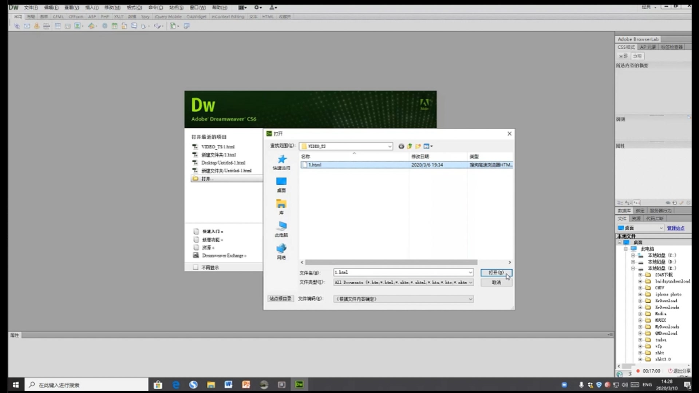The image size is (699, 393).
Task: Check the 不再显示 checkbox on the welcome screen
Action: tap(196, 267)
